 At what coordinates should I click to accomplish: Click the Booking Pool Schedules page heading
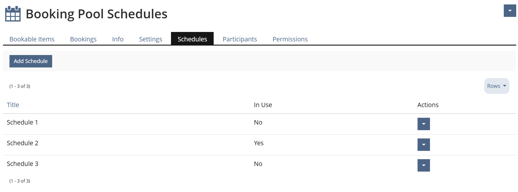[97, 14]
